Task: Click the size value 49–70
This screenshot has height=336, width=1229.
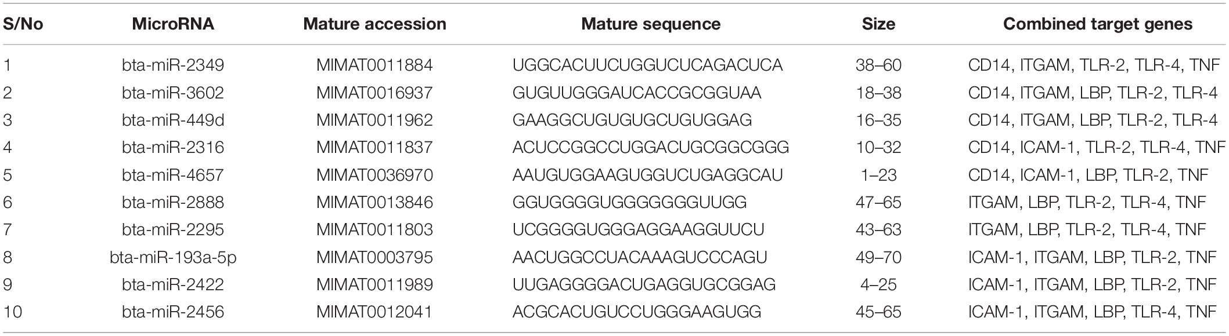Action: pyautogui.click(x=878, y=257)
